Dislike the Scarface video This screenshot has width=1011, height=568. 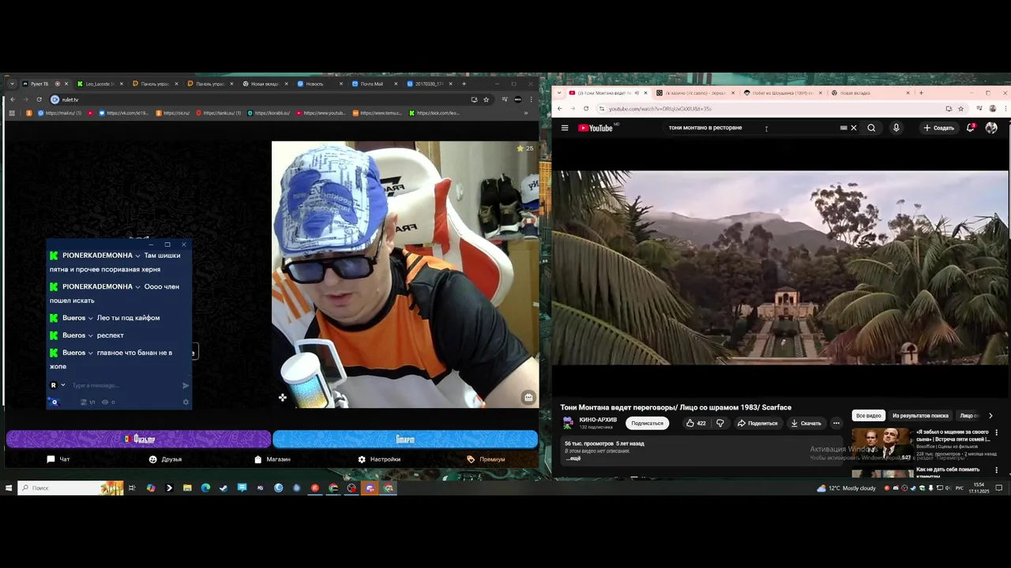point(720,423)
